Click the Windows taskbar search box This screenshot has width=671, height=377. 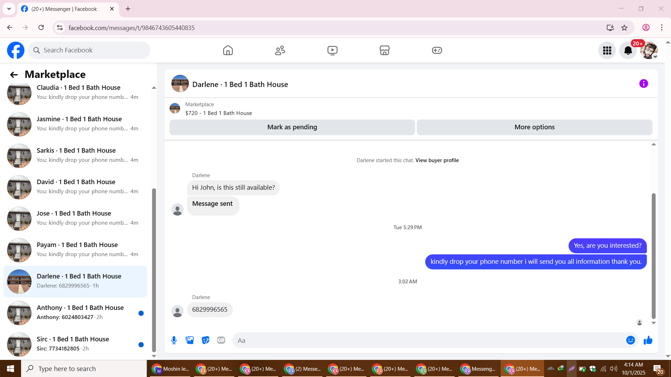coord(84,369)
